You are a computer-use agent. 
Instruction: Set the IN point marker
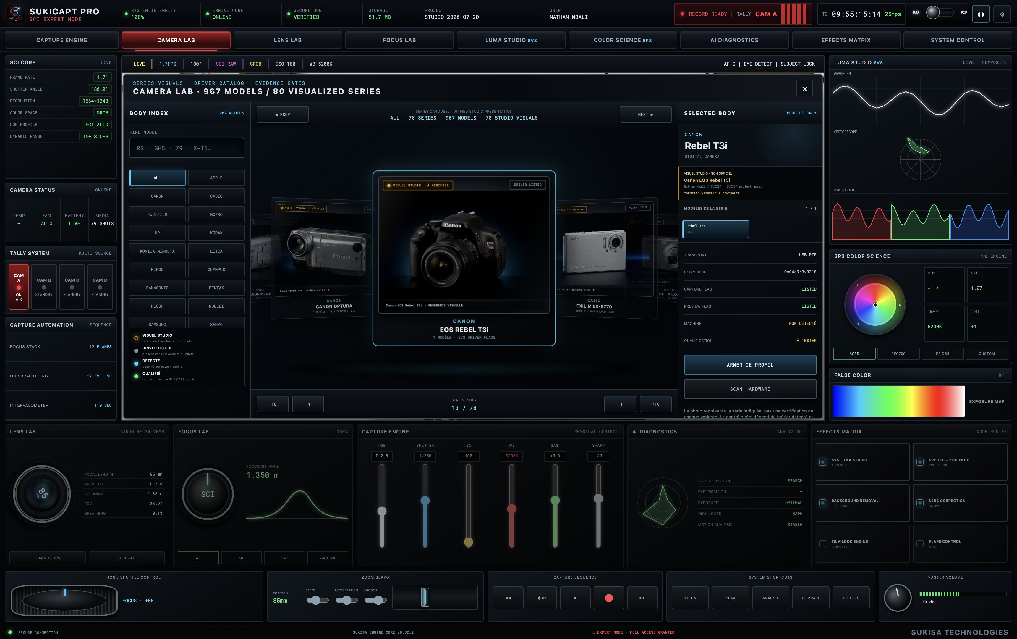[541, 598]
